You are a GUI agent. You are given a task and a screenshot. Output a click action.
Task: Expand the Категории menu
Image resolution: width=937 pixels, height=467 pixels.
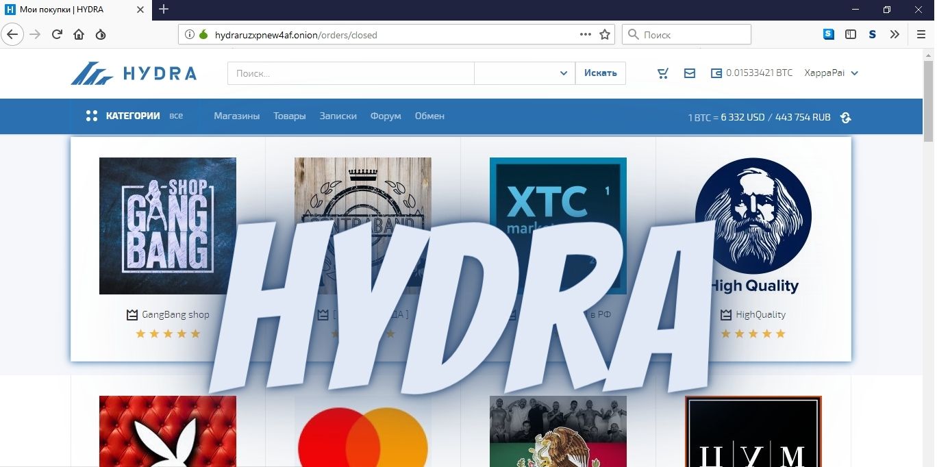pyautogui.click(x=125, y=116)
